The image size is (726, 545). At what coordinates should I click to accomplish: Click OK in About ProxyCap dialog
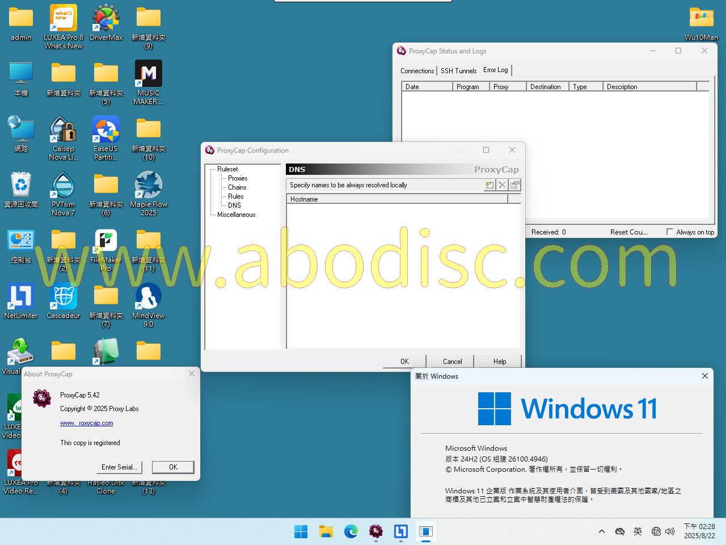pos(173,467)
